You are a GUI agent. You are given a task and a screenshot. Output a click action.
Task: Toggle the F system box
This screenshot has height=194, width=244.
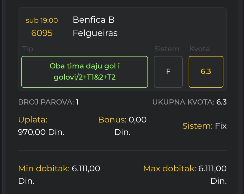click(168, 72)
